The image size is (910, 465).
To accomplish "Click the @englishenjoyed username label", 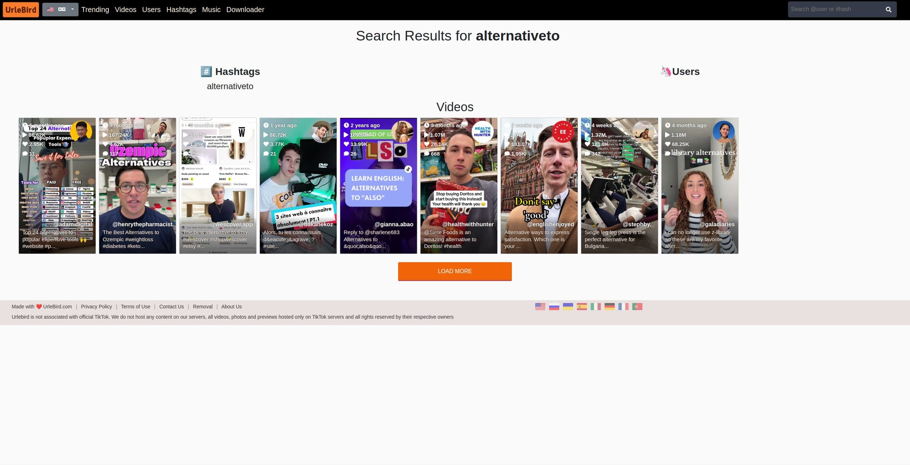I will coord(551,224).
